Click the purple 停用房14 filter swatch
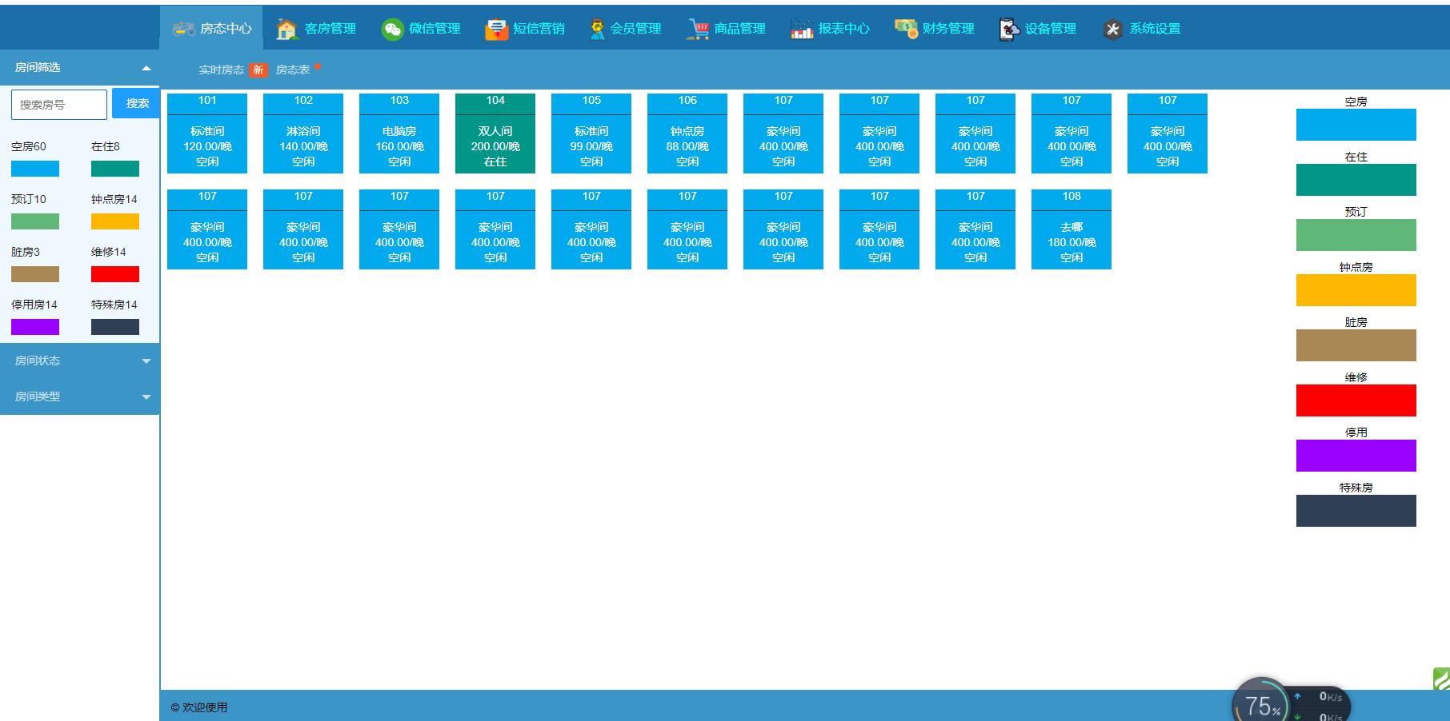1450x721 pixels. click(x=35, y=327)
